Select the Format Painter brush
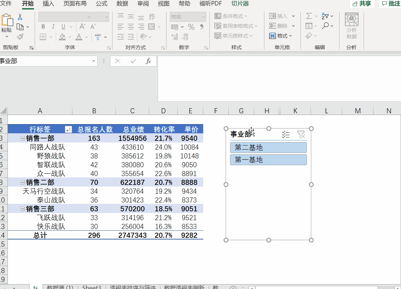 20,37
